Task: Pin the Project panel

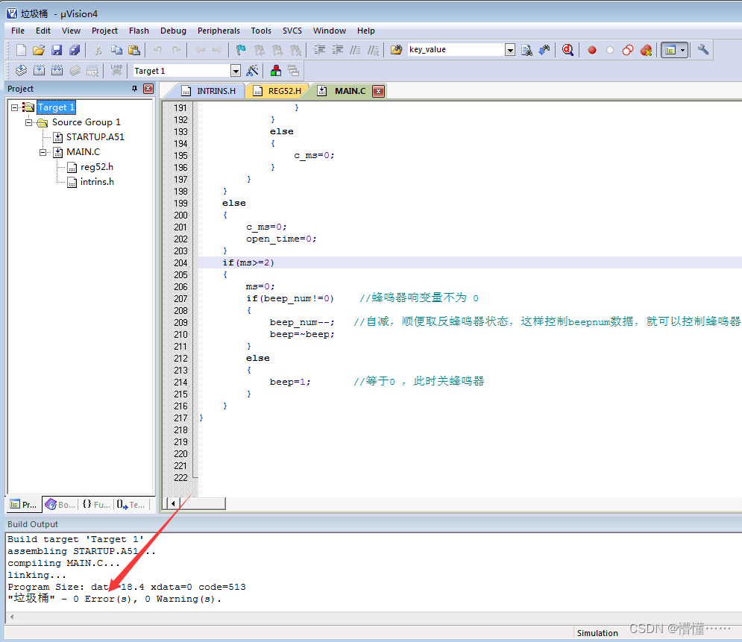Action: [x=134, y=89]
